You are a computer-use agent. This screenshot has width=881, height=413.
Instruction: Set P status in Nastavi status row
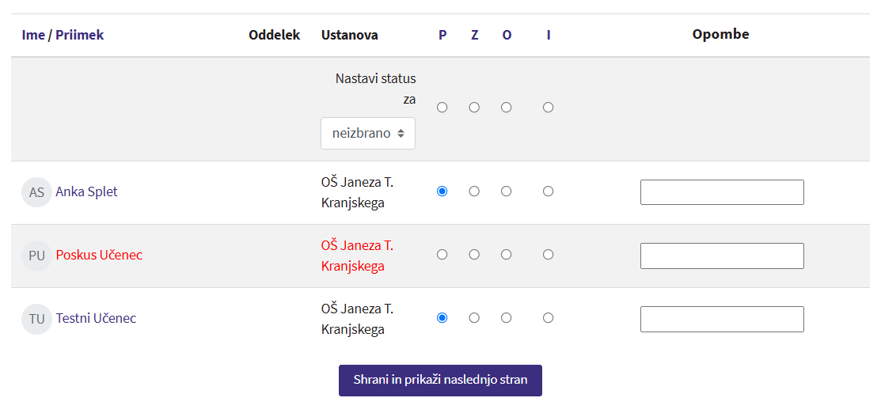point(442,108)
